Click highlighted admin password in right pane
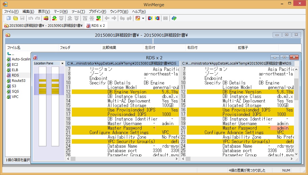 point(282,128)
